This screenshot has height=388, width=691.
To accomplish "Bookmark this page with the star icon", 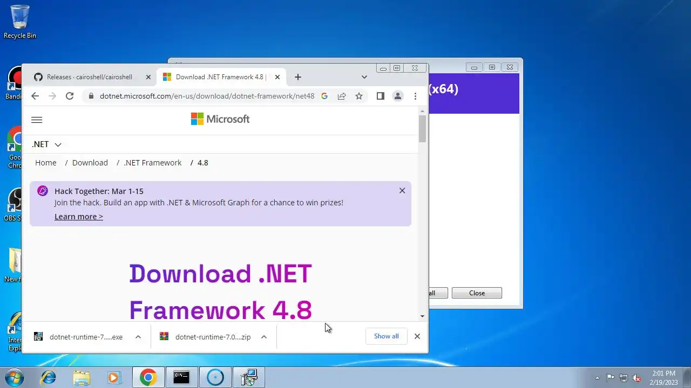I will [x=359, y=96].
